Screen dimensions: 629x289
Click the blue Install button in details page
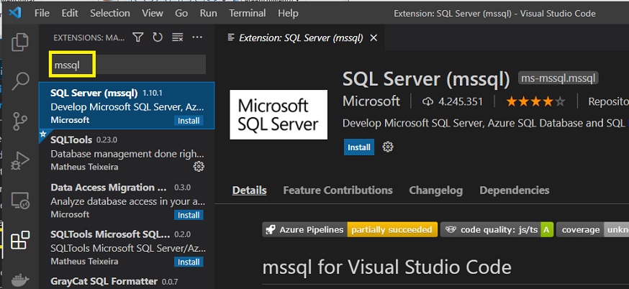tap(359, 147)
